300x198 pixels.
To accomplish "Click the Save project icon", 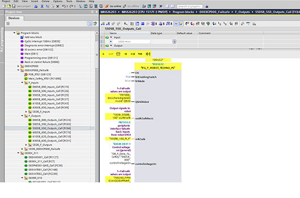I will (14, 7).
